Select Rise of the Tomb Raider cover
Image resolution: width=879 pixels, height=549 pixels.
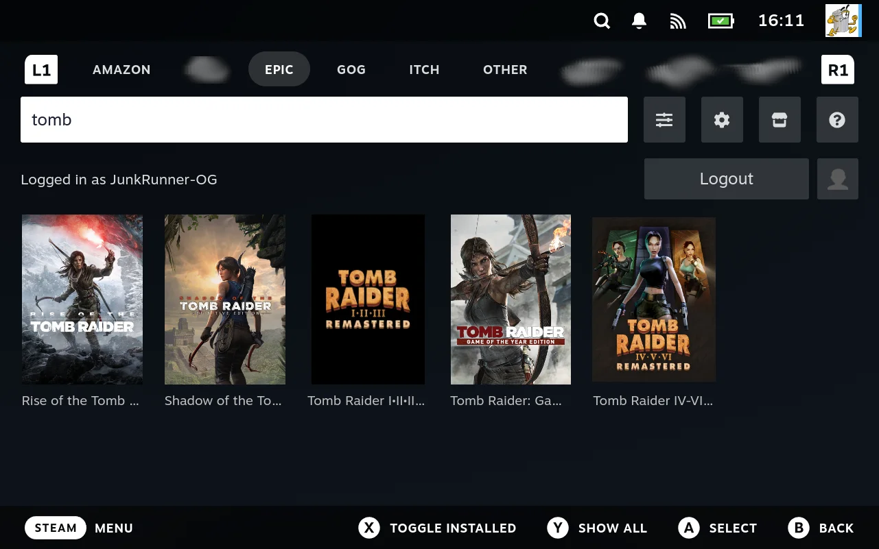coord(82,300)
